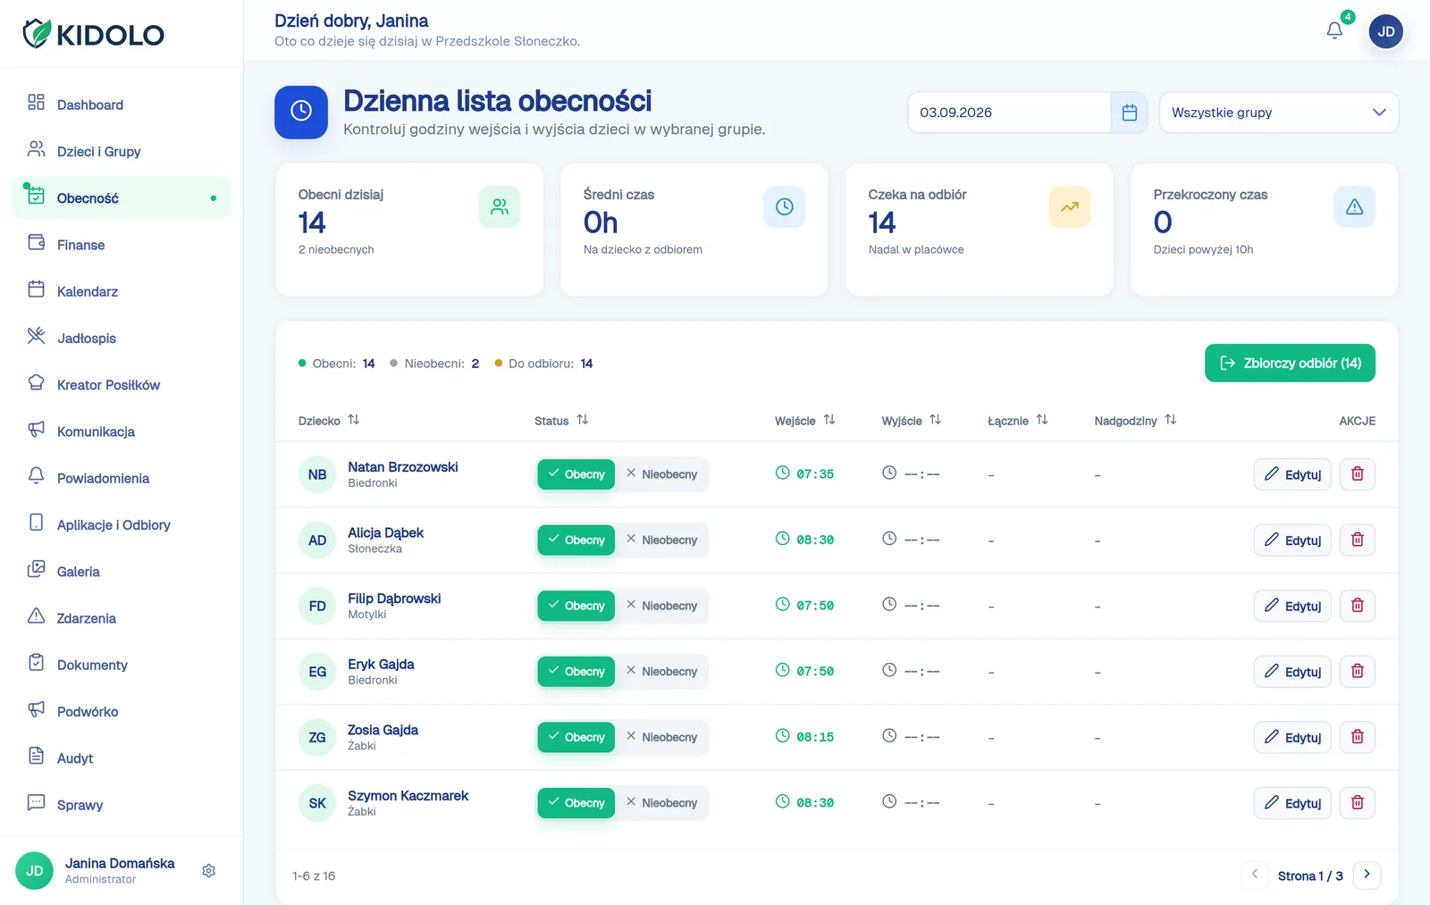Mark Natan Brzozowski as Nieobecny
The width and height of the screenshot is (1430, 905).
tap(661, 474)
